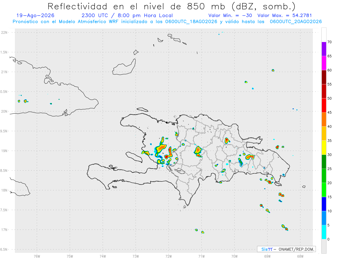Click the purple 65-70 dBZ colorbar segment
The width and height of the screenshot is (337, 260).
click(324, 49)
